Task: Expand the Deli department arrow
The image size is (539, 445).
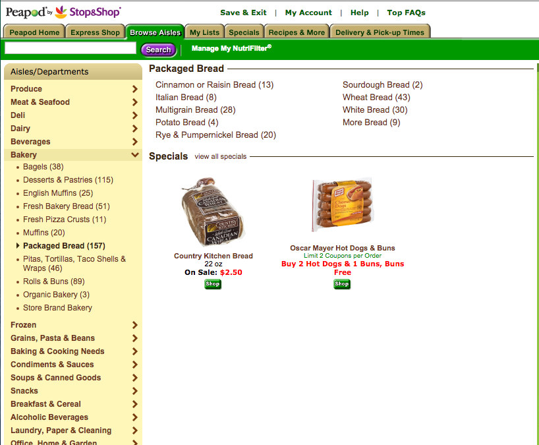Action: 134,115
